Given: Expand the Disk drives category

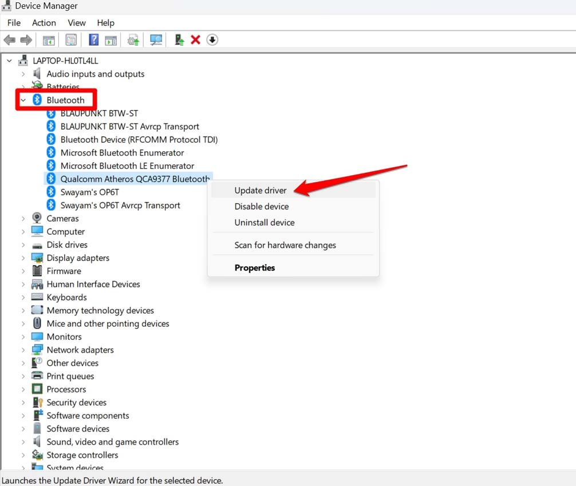Looking at the screenshot, I should pos(23,244).
